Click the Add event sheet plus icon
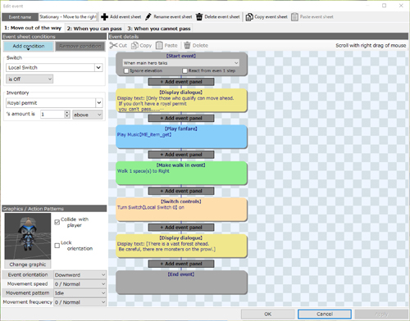Viewport: 410px width, 321px height. (x=104, y=17)
